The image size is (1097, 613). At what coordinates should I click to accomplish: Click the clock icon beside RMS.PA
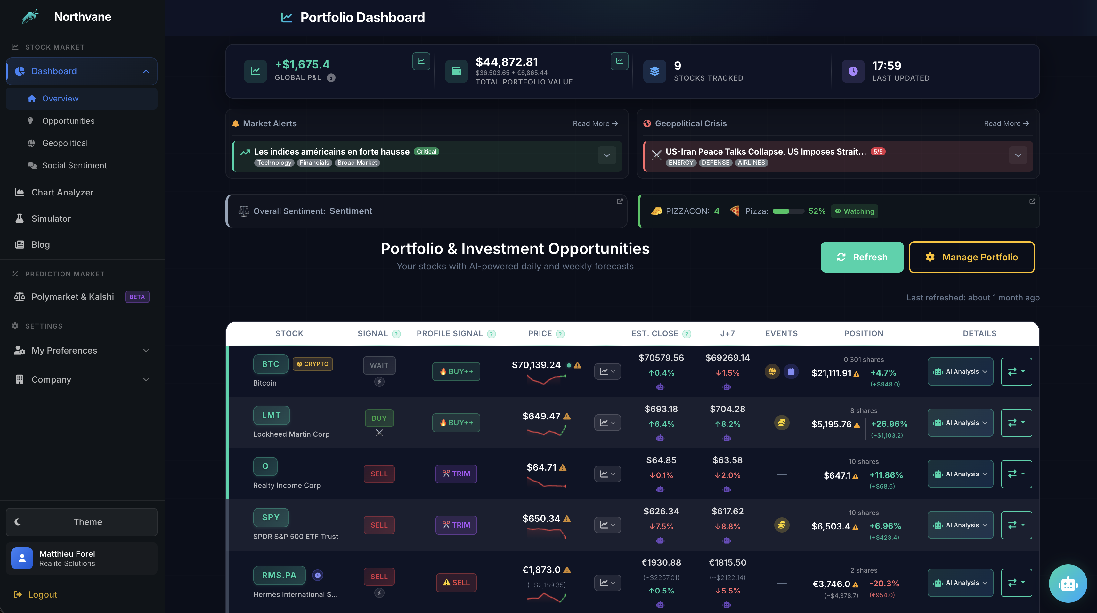coord(317,575)
